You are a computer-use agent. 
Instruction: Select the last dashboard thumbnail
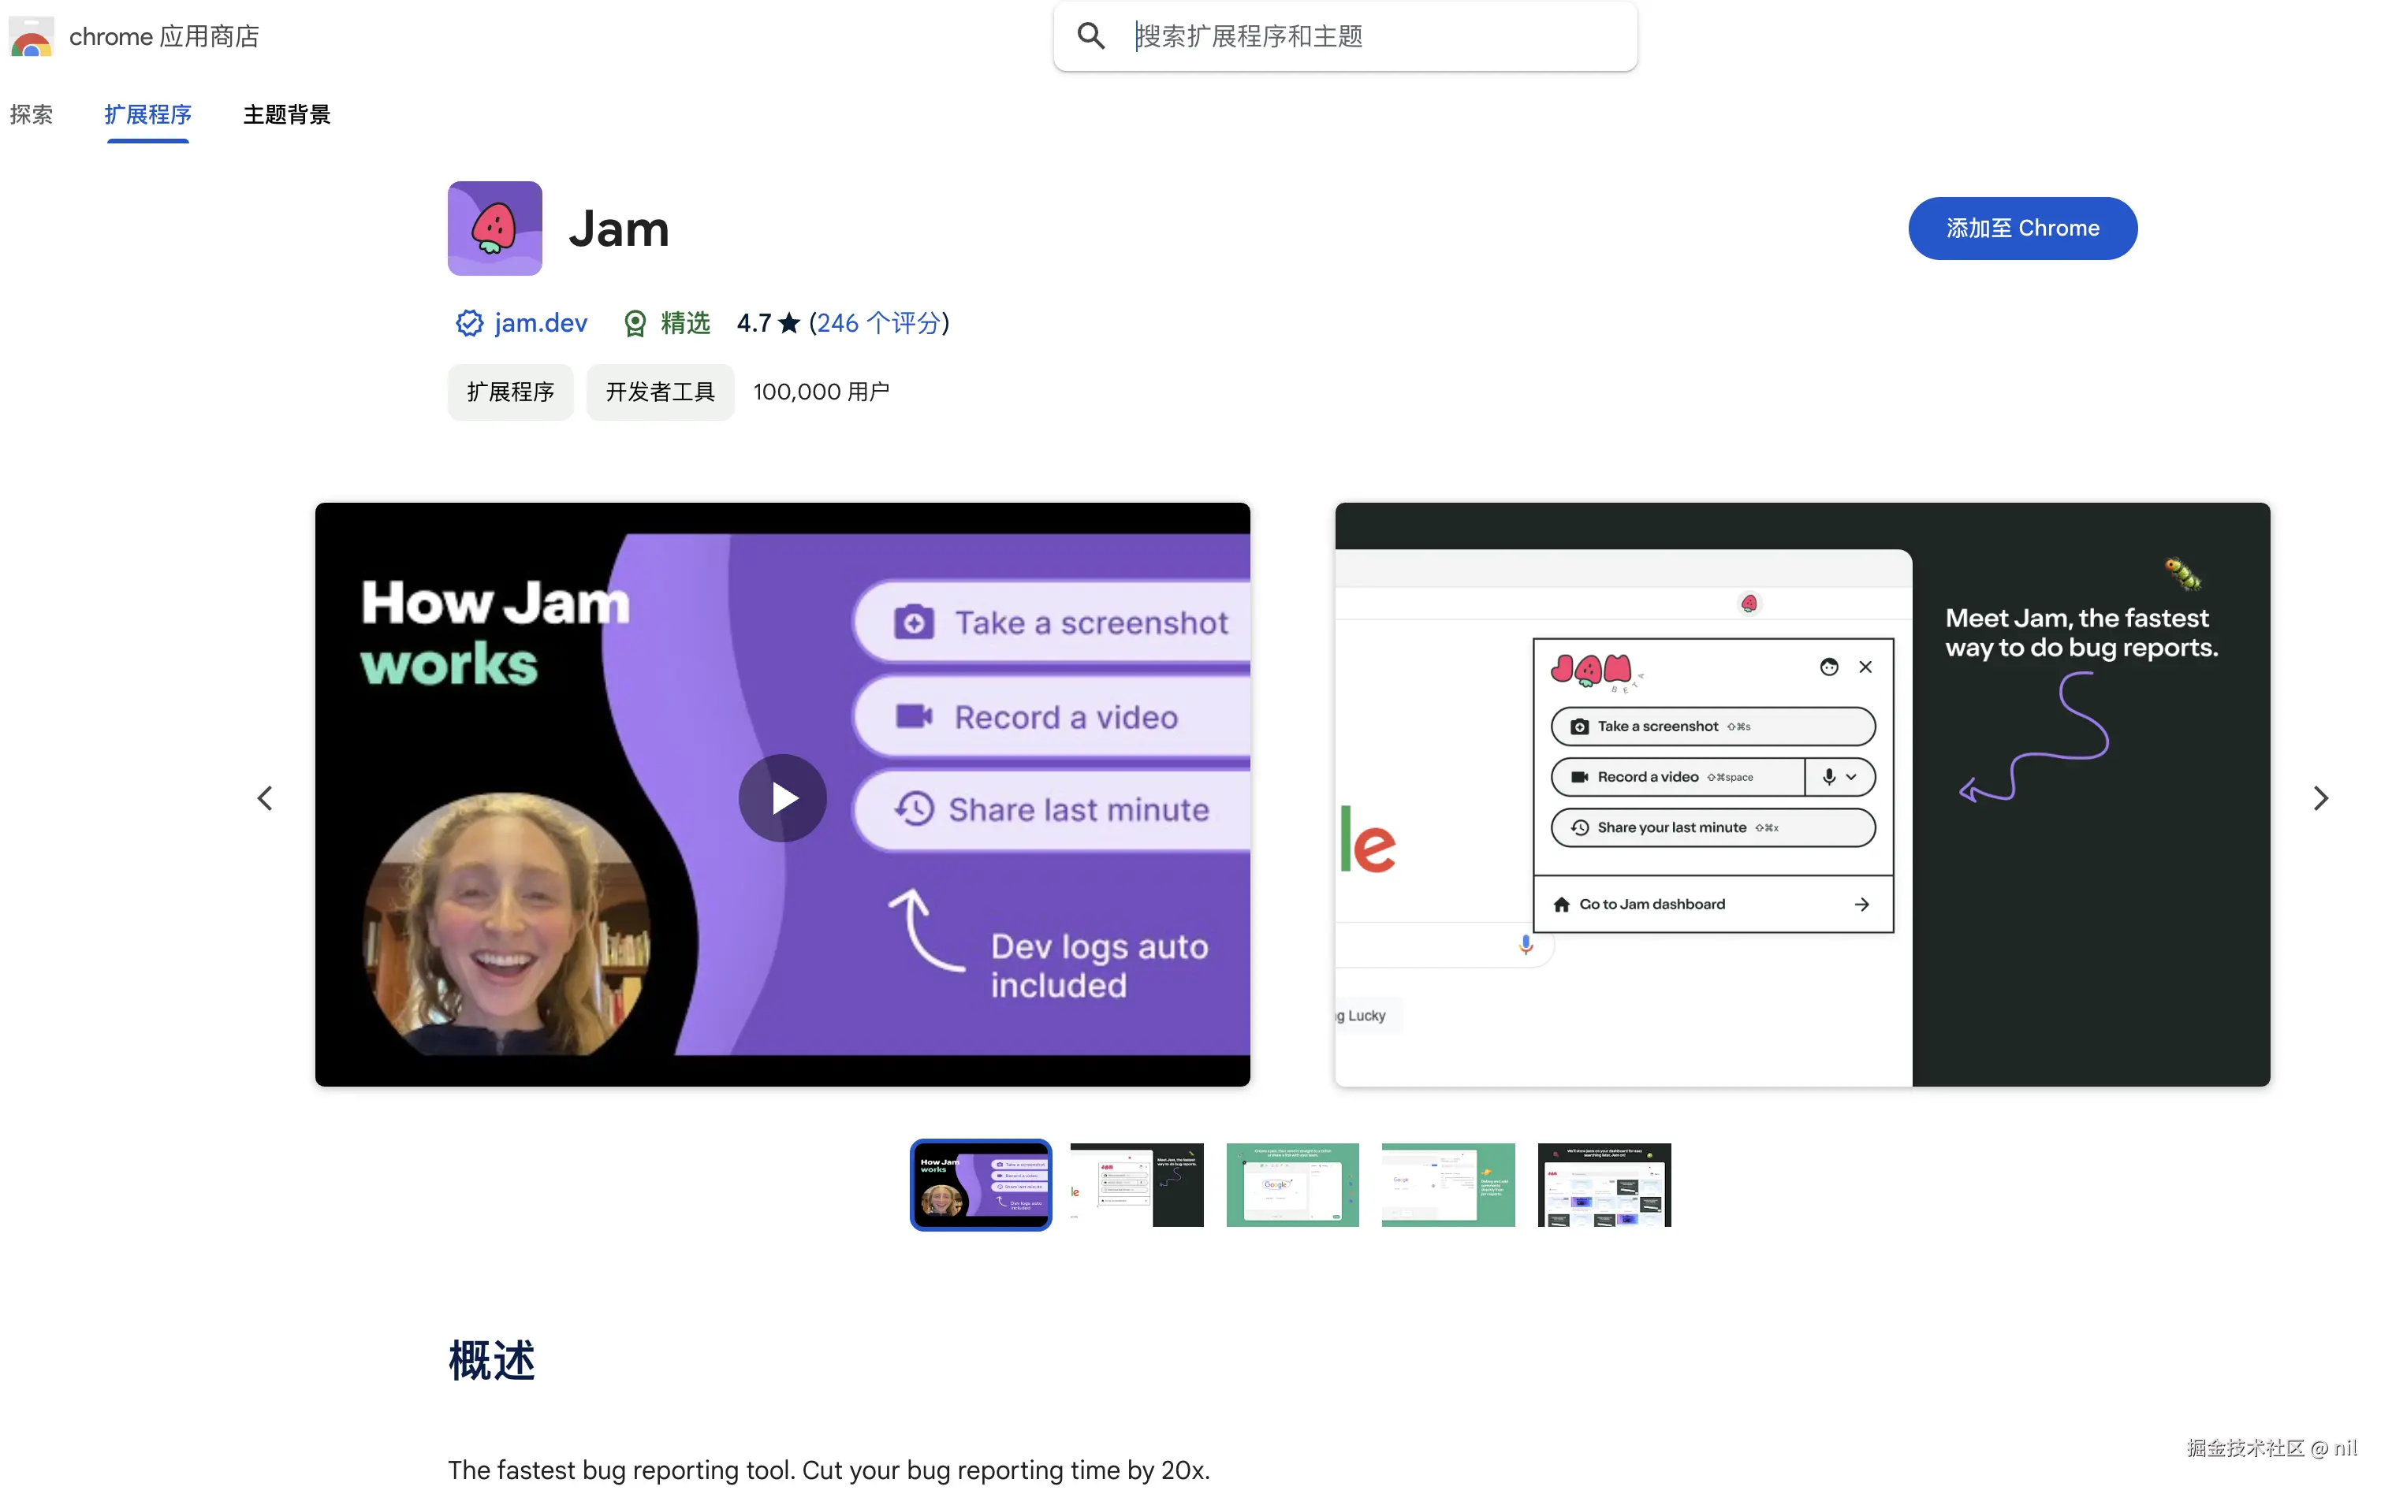(x=1604, y=1185)
